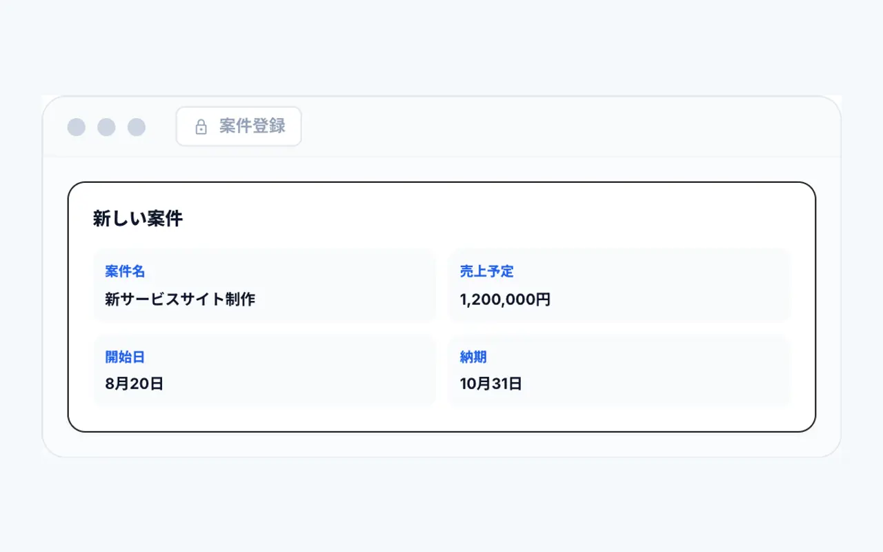Select the 10月31日 deadline value
Viewport: 883px width, 552px height.
491,384
